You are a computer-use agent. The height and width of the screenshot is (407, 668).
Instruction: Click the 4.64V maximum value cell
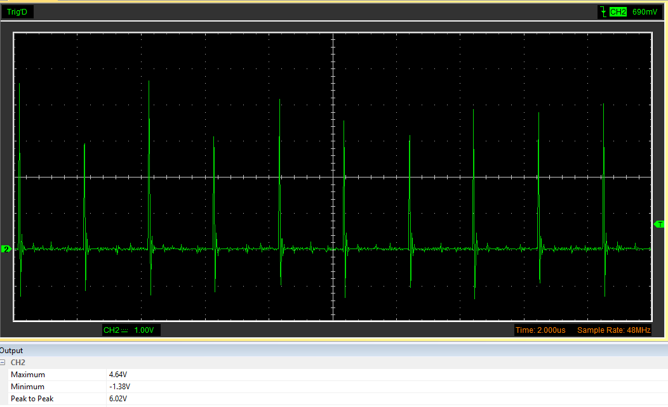point(118,375)
